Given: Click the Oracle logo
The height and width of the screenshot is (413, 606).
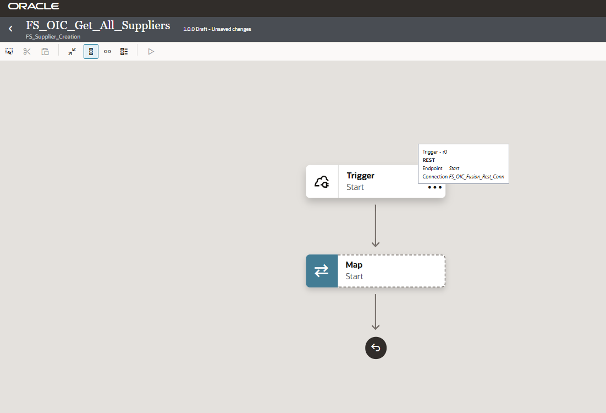Looking at the screenshot, I should 34,6.
